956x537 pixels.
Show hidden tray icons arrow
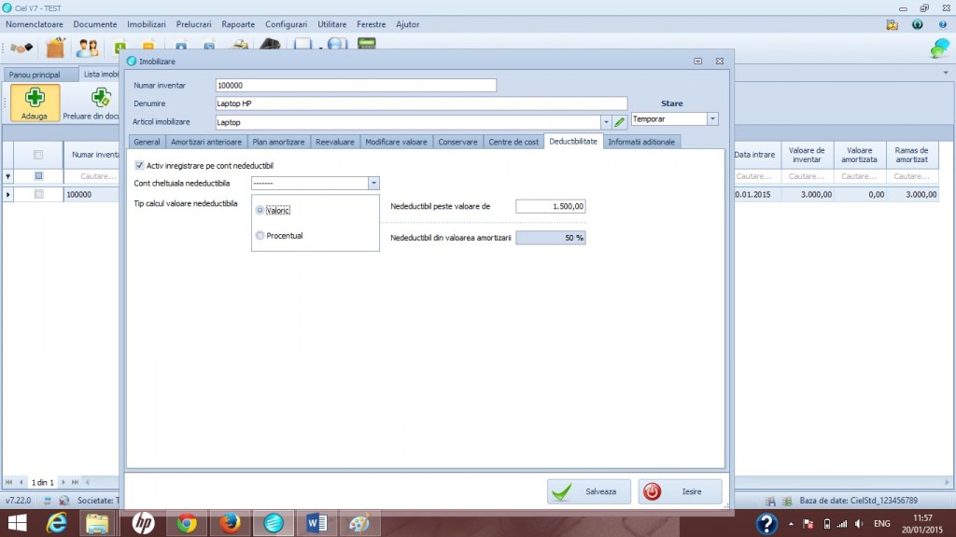click(x=791, y=524)
